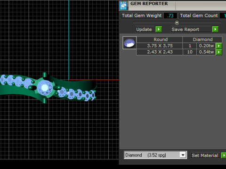
Task: Click the quantity cell showing 1
Action: 190,46
